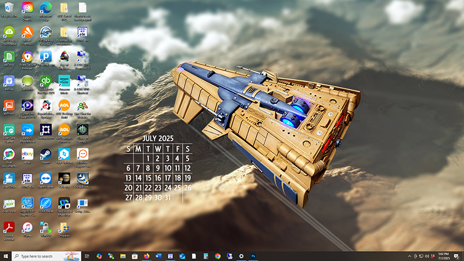Switch to Microsoft Word in the taskbar
464x261 pixels.
pos(158,256)
